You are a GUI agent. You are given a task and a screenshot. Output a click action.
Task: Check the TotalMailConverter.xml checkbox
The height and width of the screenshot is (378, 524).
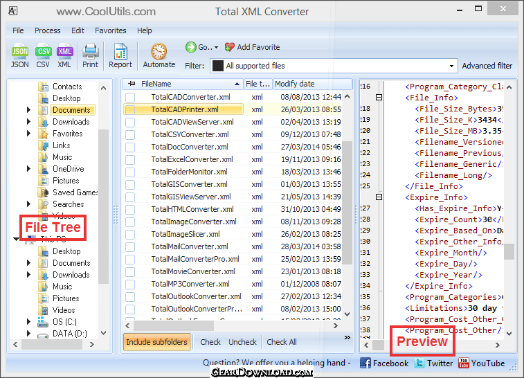[x=130, y=246]
